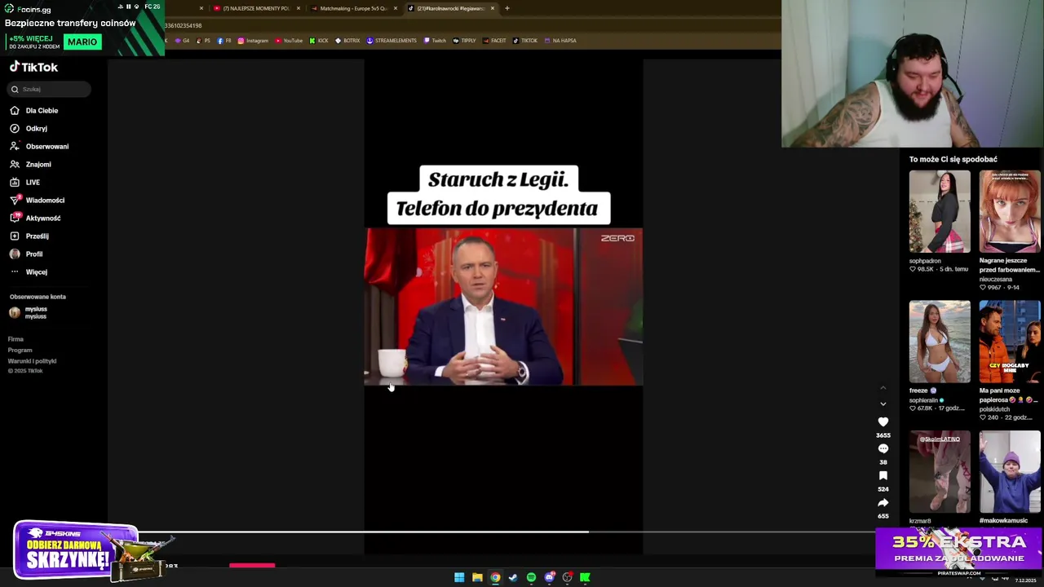The height and width of the screenshot is (587, 1044).
Task: Open Steam from taskbar
Action: click(x=513, y=577)
